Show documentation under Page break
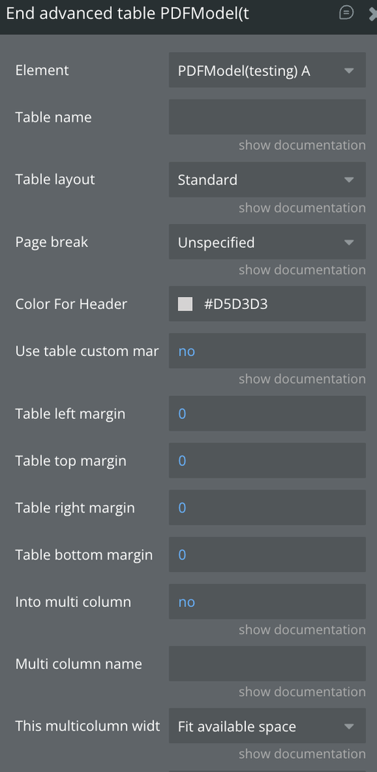 (x=303, y=270)
